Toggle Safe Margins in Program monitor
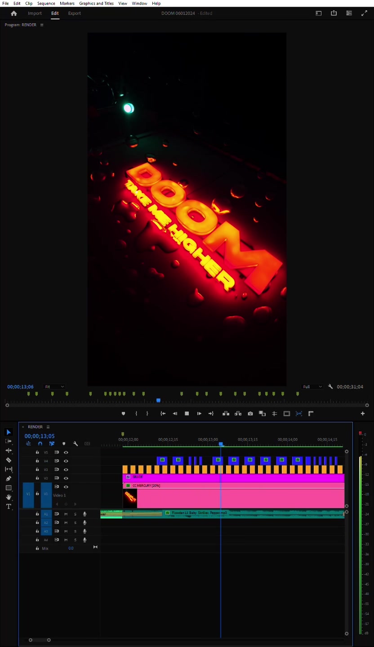 point(287,413)
